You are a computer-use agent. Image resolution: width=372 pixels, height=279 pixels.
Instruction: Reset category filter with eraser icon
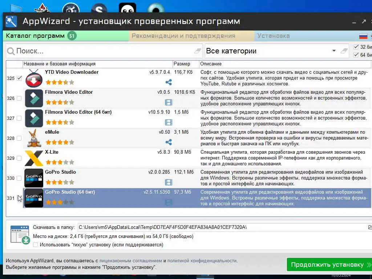coord(344,50)
